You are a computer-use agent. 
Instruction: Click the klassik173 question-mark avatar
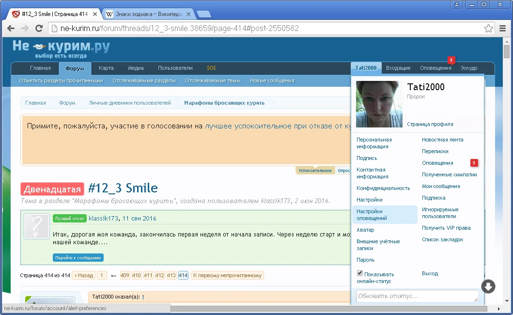pyautogui.click(x=37, y=226)
